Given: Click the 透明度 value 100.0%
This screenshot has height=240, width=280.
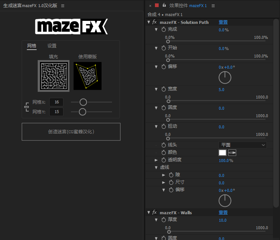Looking at the screenshot, I should pos(226,160).
